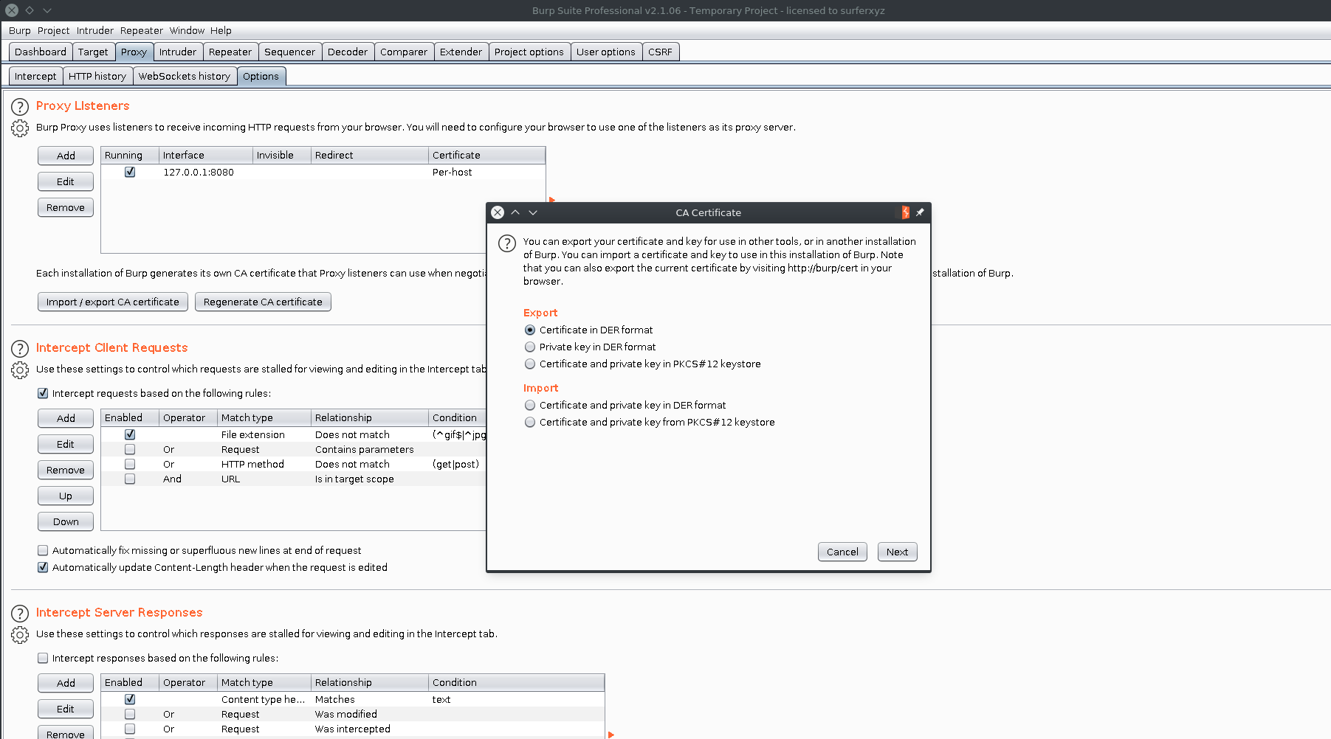The height and width of the screenshot is (739, 1331).
Task: Click the pin icon in CA Certificate dialog
Action: coord(920,212)
